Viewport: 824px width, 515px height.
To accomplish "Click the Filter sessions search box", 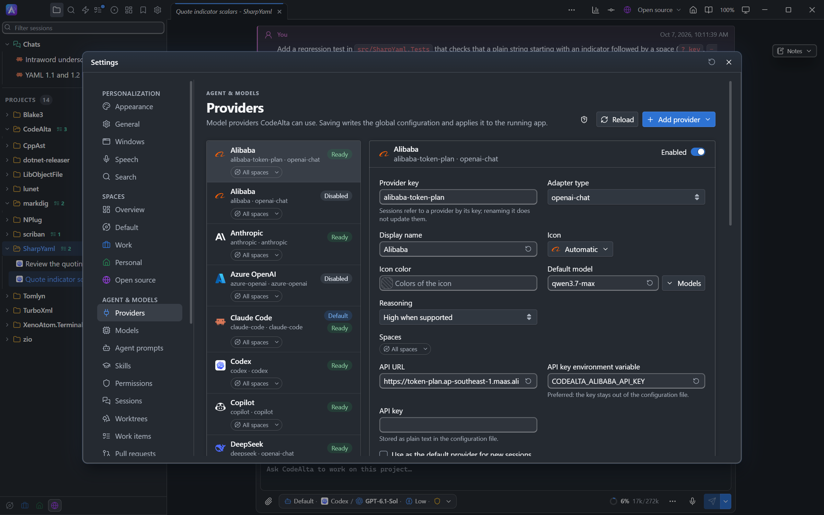I will click(83, 28).
